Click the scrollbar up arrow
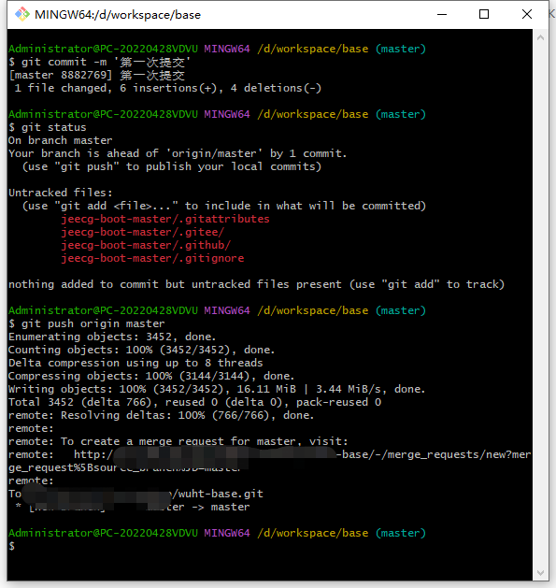556x588 pixels. 540,37
